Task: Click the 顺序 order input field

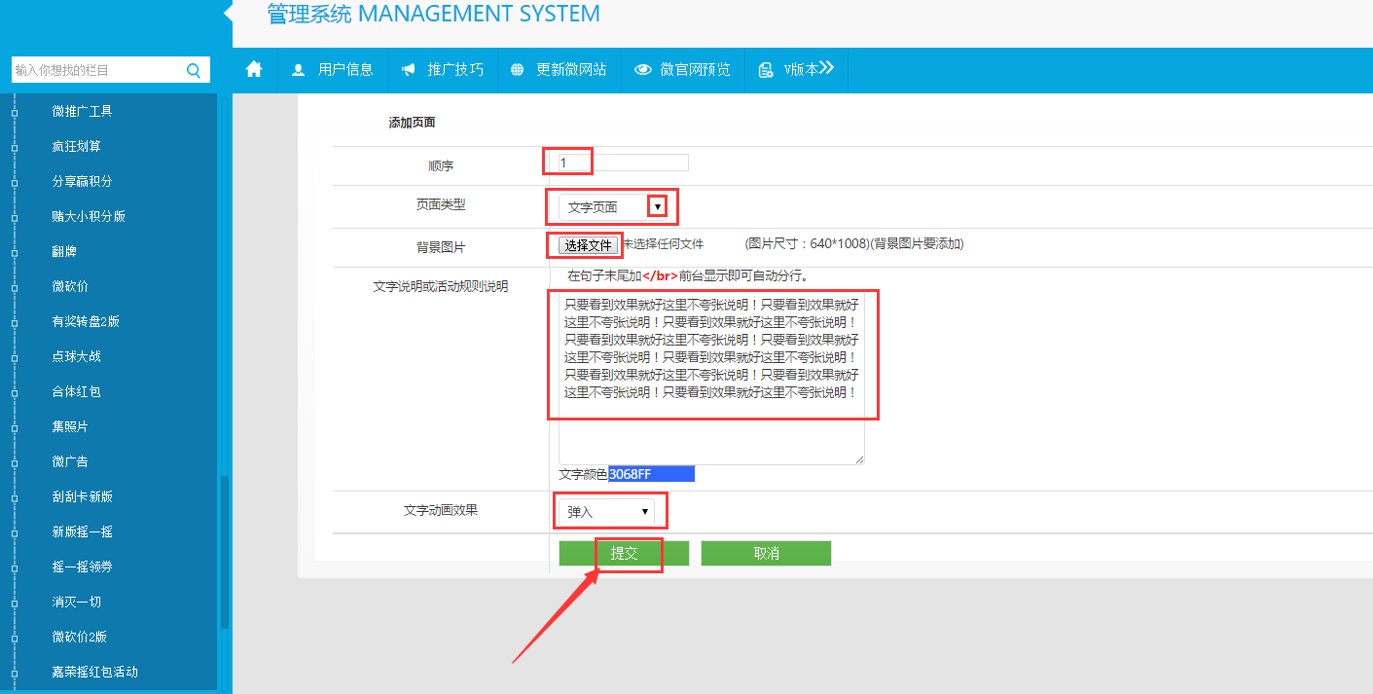Action: [x=623, y=163]
